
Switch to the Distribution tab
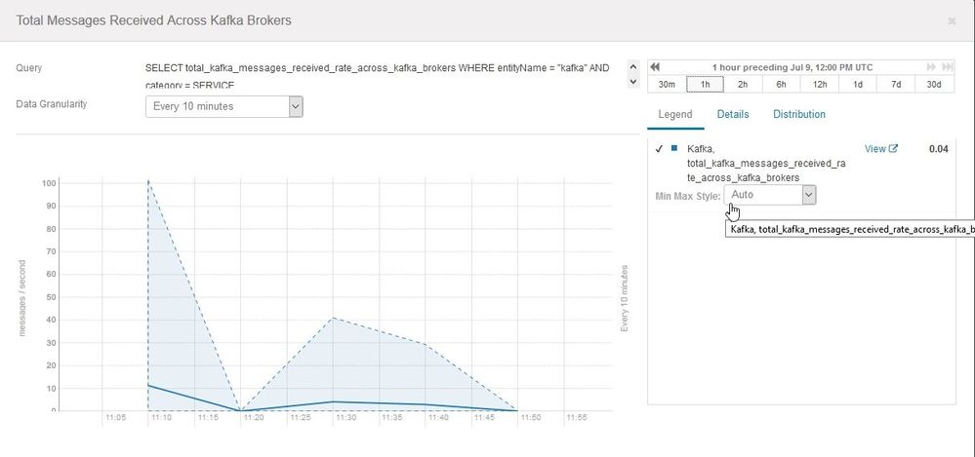click(799, 115)
